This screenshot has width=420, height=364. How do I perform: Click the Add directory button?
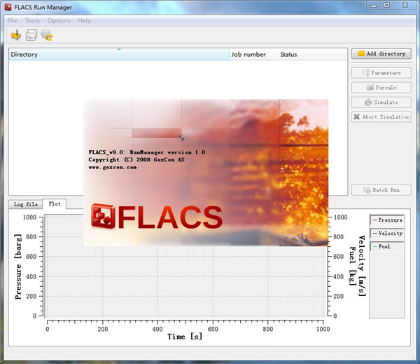(381, 54)
